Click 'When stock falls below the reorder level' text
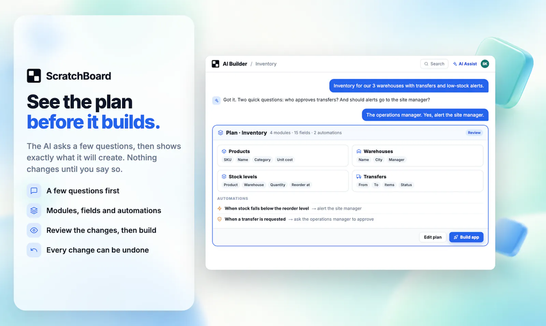This screenshot has width=546, height=326. click(267, 208)
